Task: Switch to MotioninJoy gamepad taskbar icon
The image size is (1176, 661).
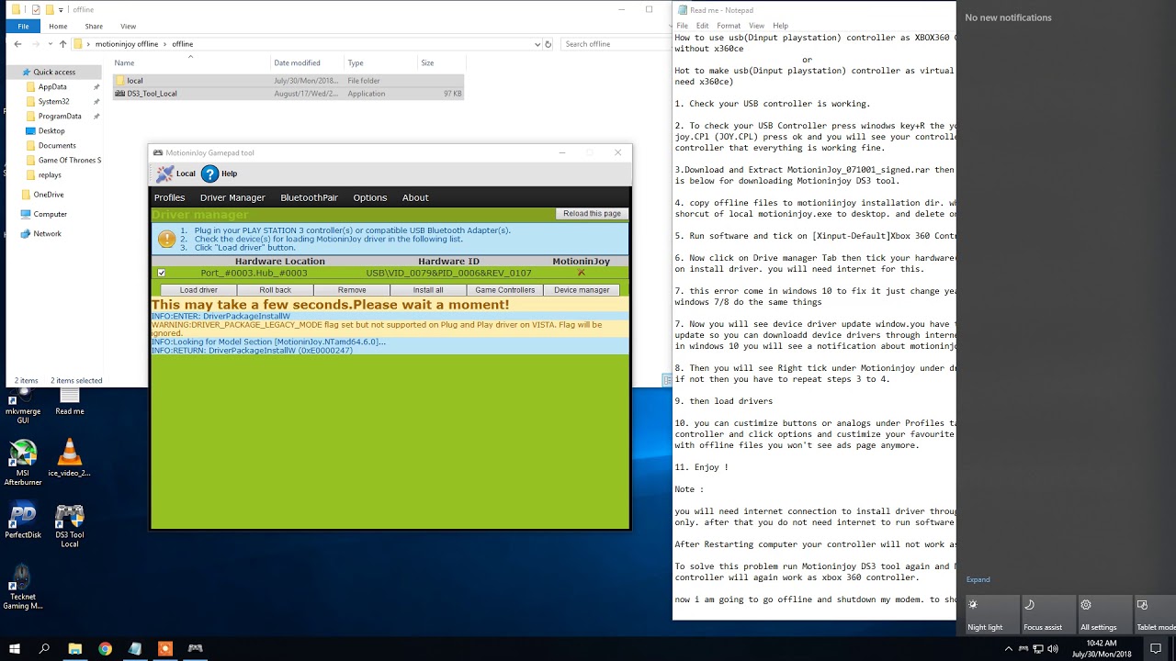Action: pyautogui.click(x=195, y=648)
